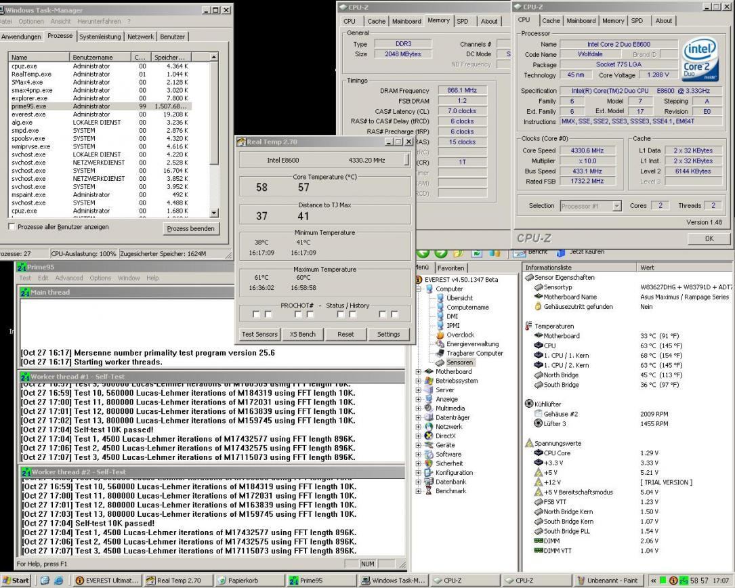
Task: Click the Prime95 Main thread window icon
Action: (x=24, y=293)
